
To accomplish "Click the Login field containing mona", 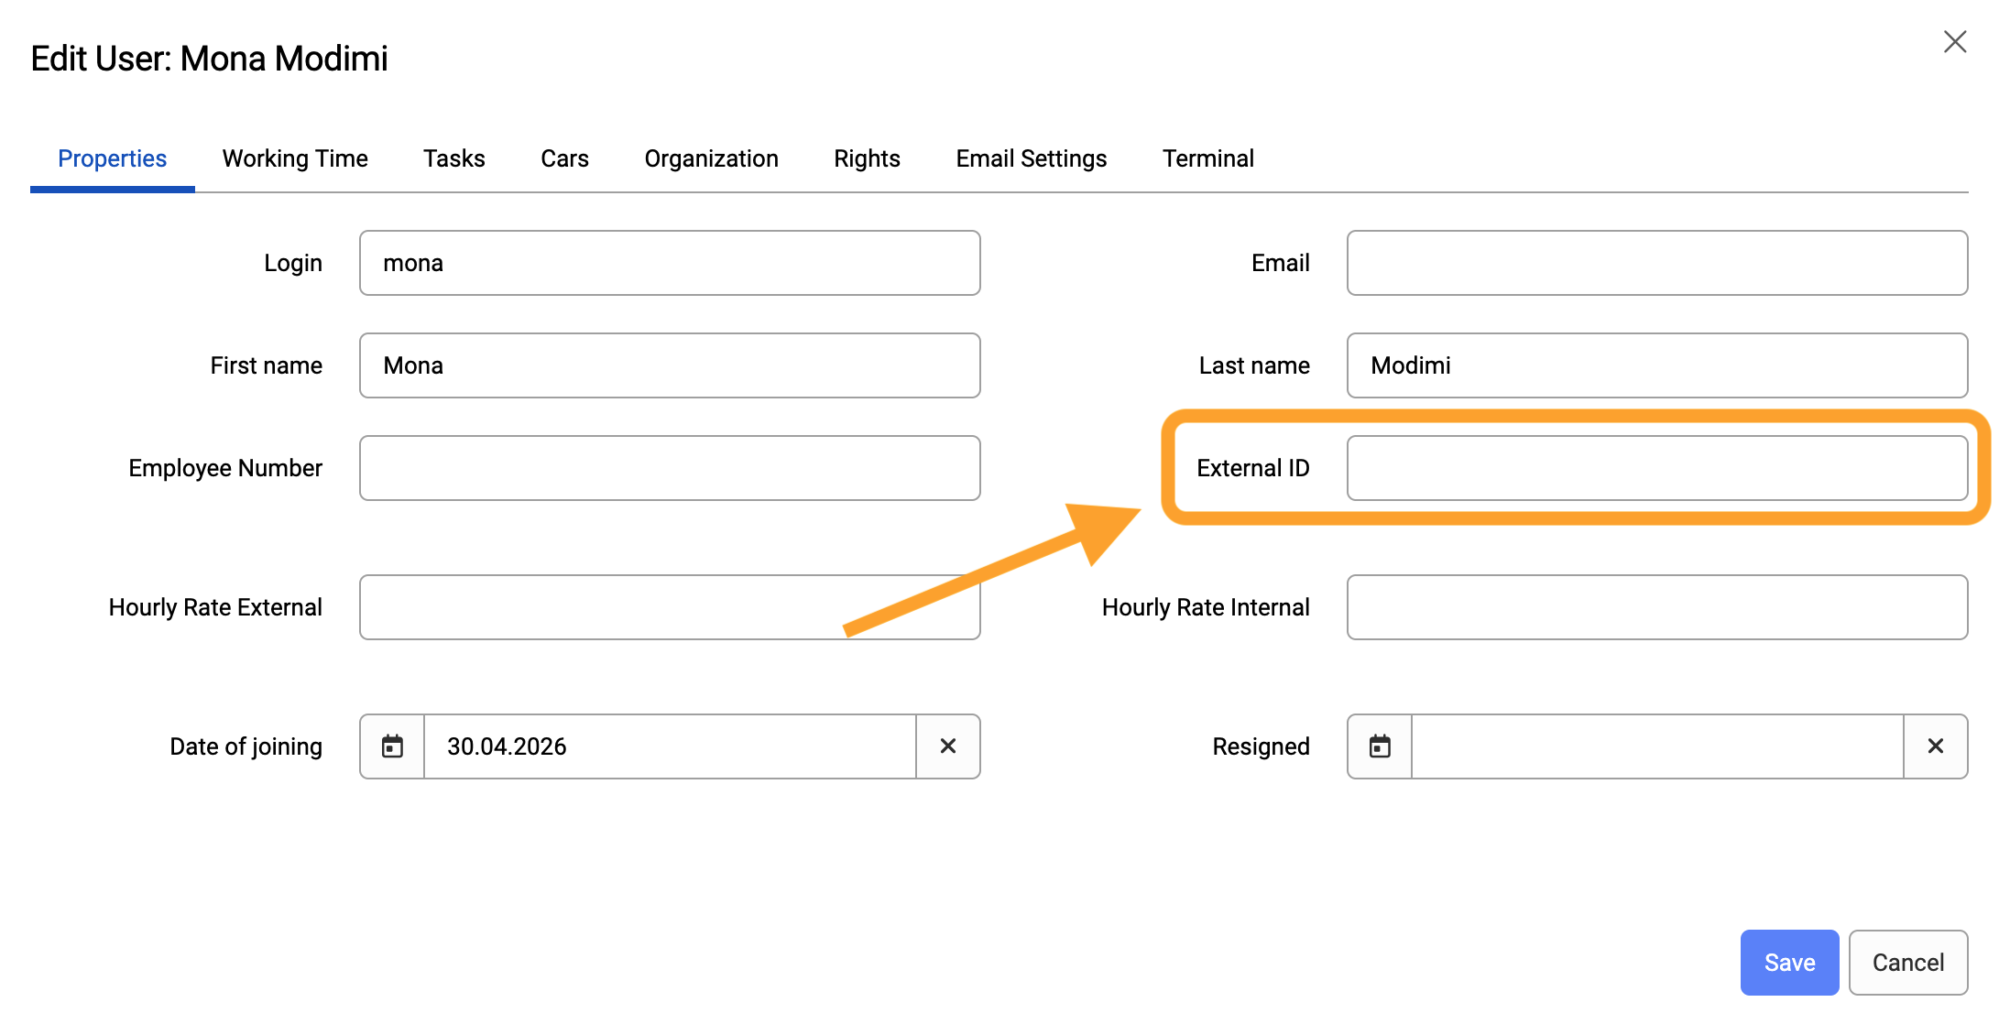I will pos(670,263).
